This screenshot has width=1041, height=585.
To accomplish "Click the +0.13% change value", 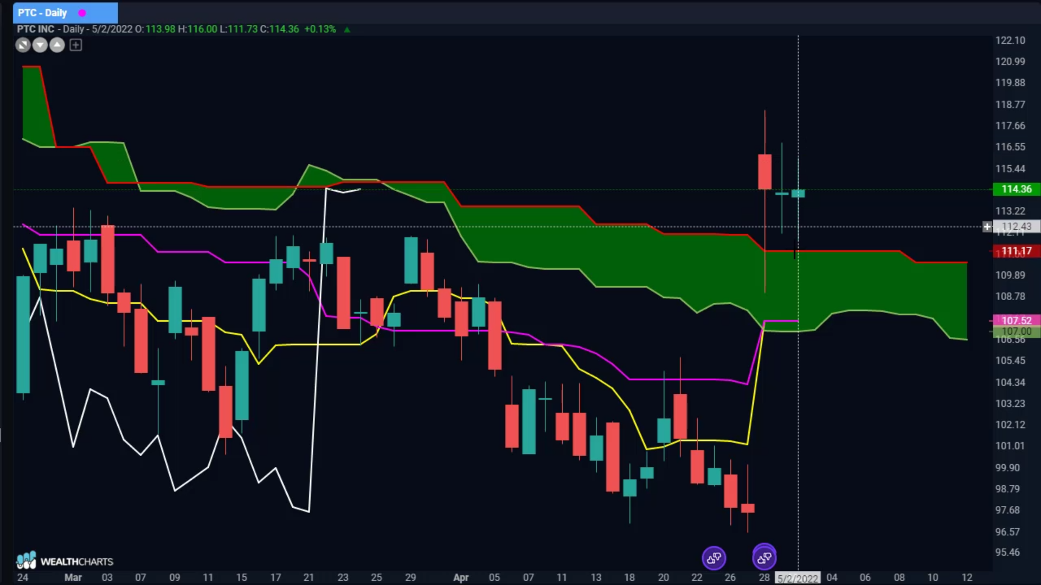I will (320, 29).
